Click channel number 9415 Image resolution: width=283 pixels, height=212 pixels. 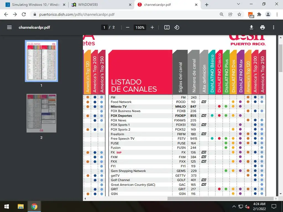tap(193, 139)
